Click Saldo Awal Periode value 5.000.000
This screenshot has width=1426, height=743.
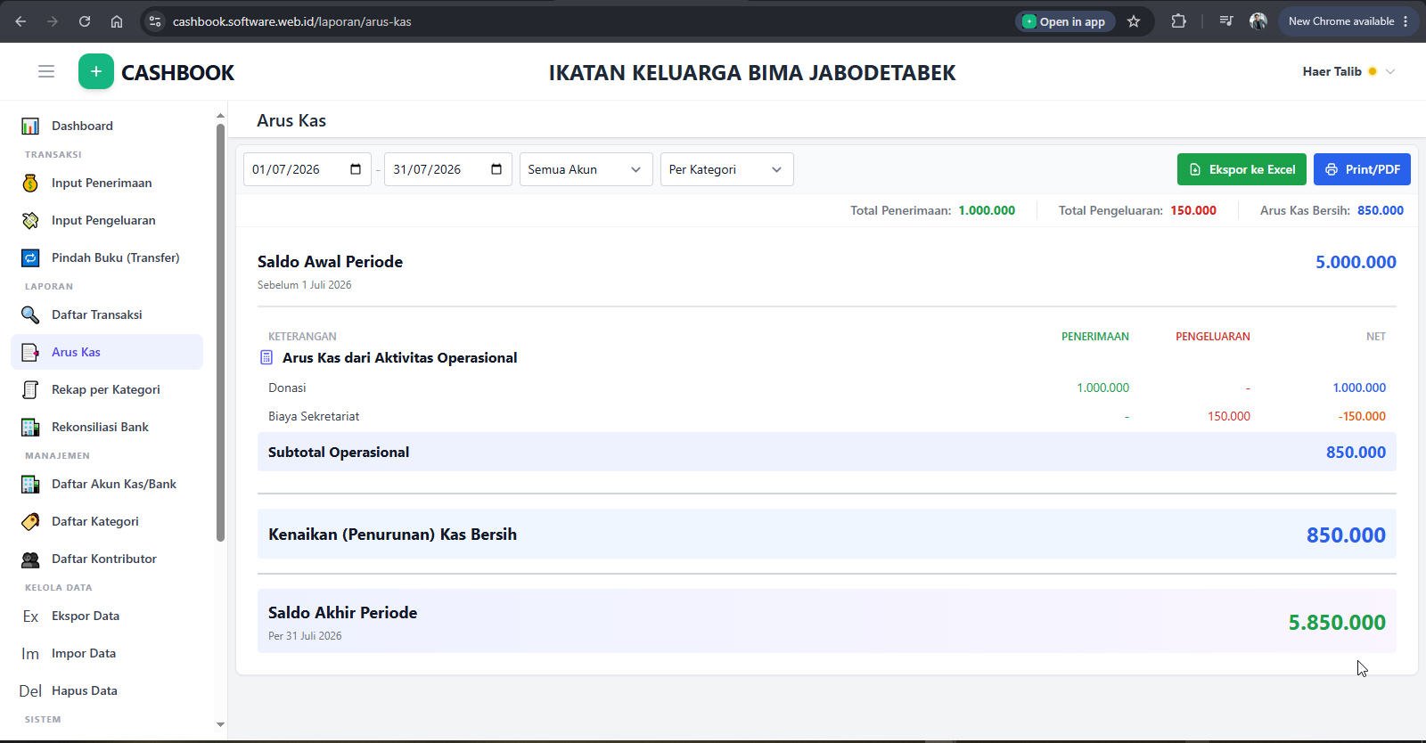pos(1356,262)
